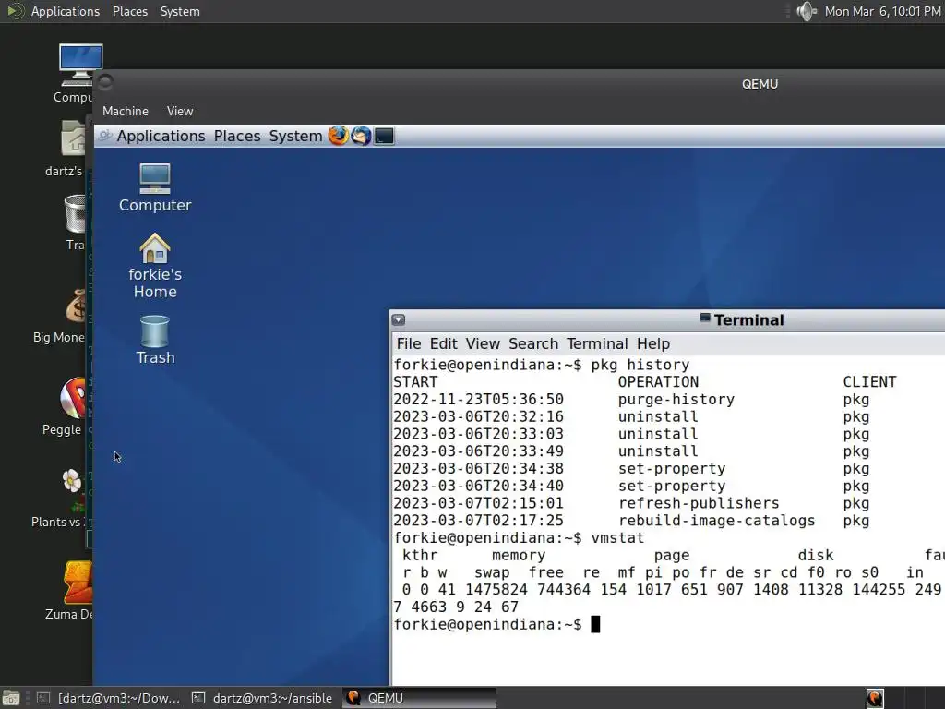Open the Search menu in Terminal
The width and height of the screenshot is (945, 709).
(x=533, y=343)
